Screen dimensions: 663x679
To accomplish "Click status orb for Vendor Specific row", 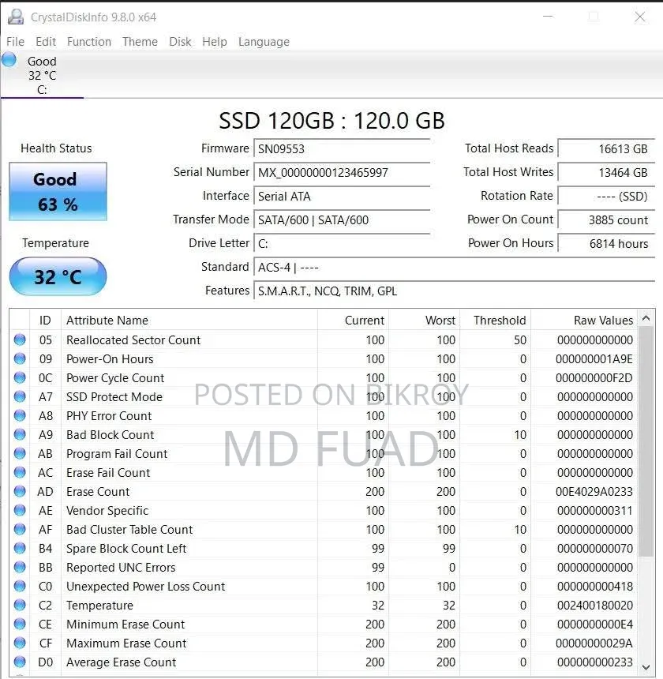I will click(x=20, y=510).
